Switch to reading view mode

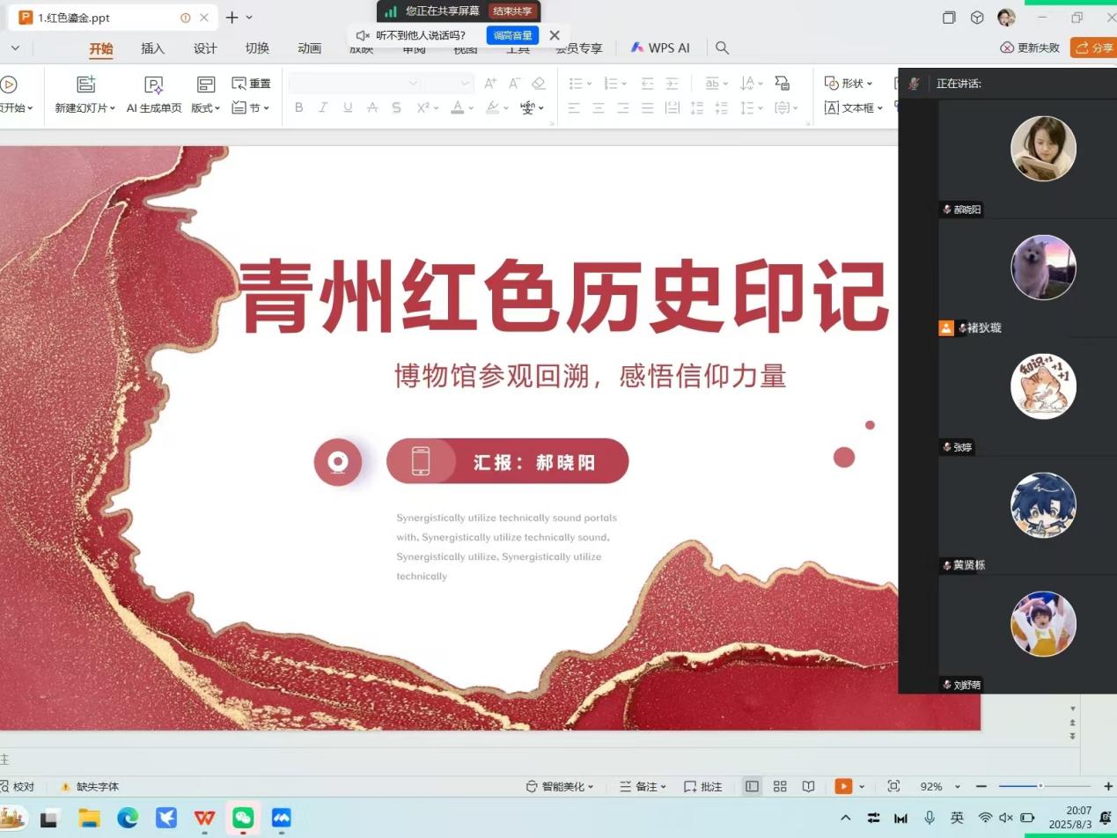808,786
